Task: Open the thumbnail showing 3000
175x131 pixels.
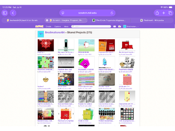Action: pos(86,96)
